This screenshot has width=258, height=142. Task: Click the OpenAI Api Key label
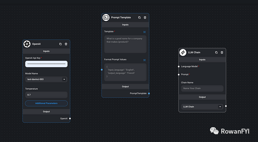tap(33, 58)
